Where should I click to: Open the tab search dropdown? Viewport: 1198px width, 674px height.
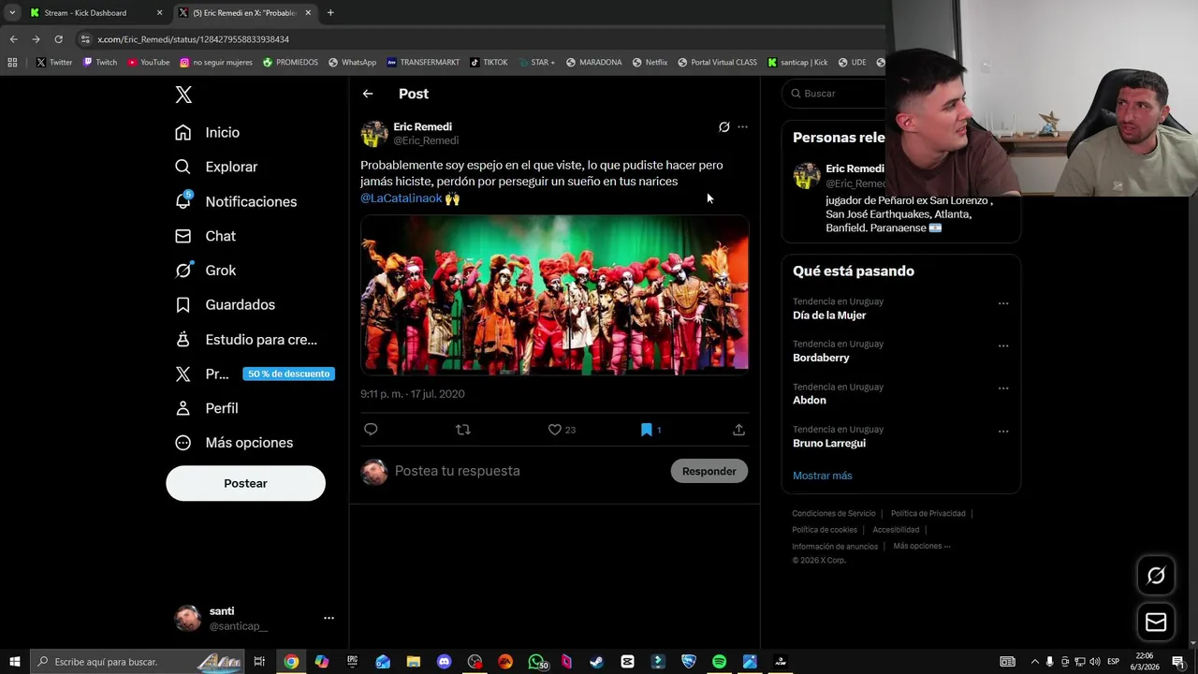pyautogui.click(x=11, y=13)
